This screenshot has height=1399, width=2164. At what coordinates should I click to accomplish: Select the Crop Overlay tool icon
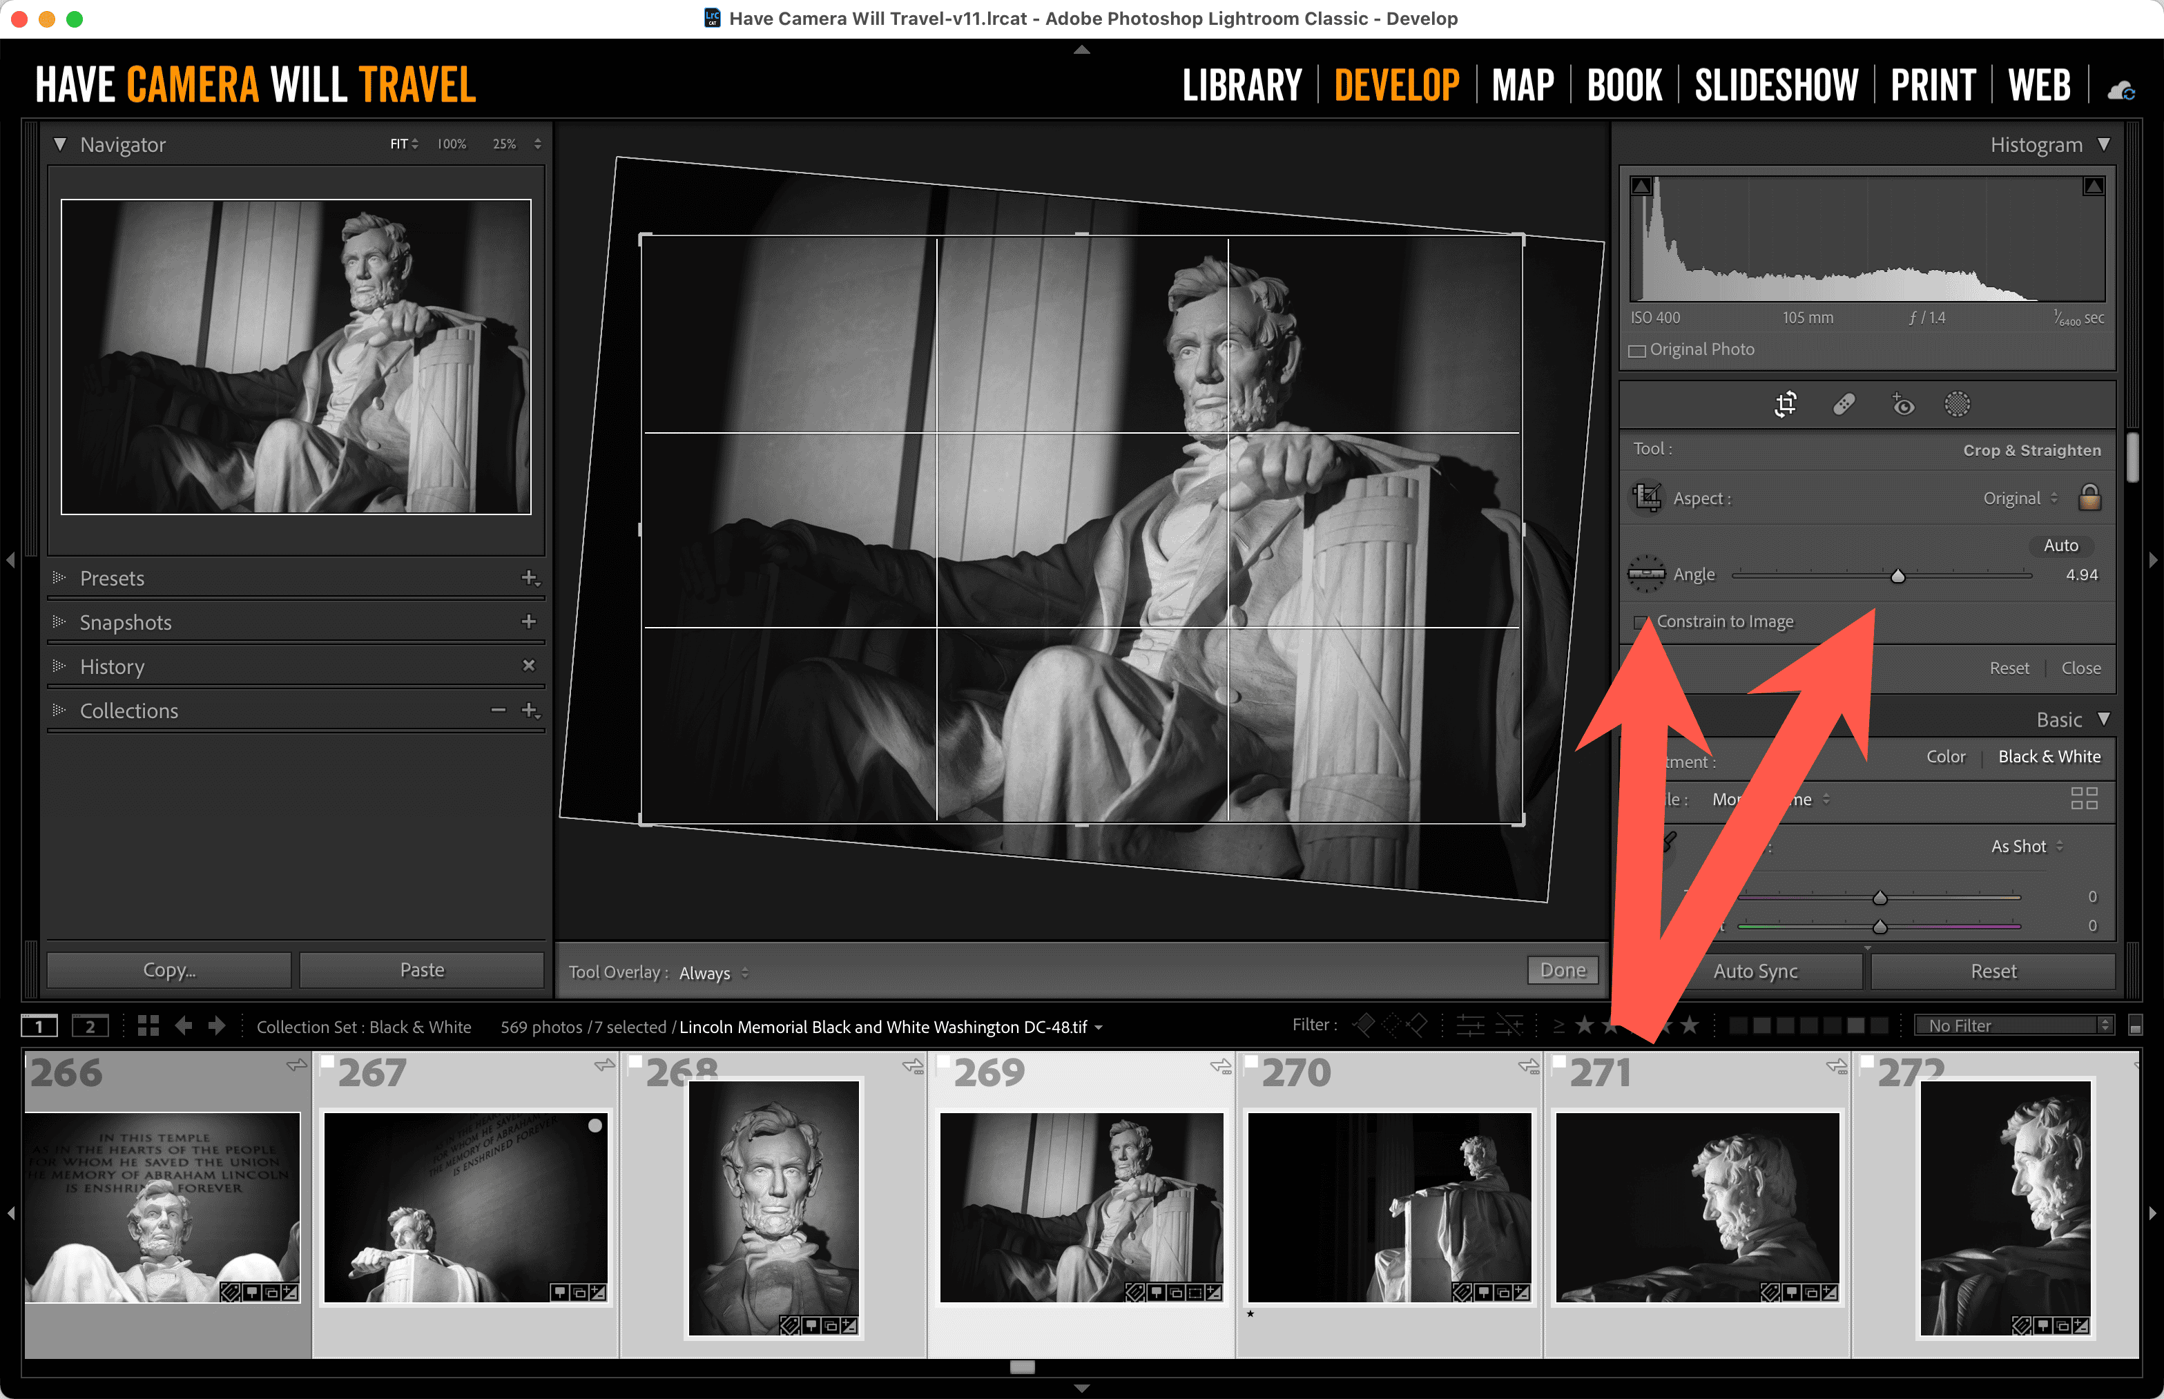point(1785,404)
